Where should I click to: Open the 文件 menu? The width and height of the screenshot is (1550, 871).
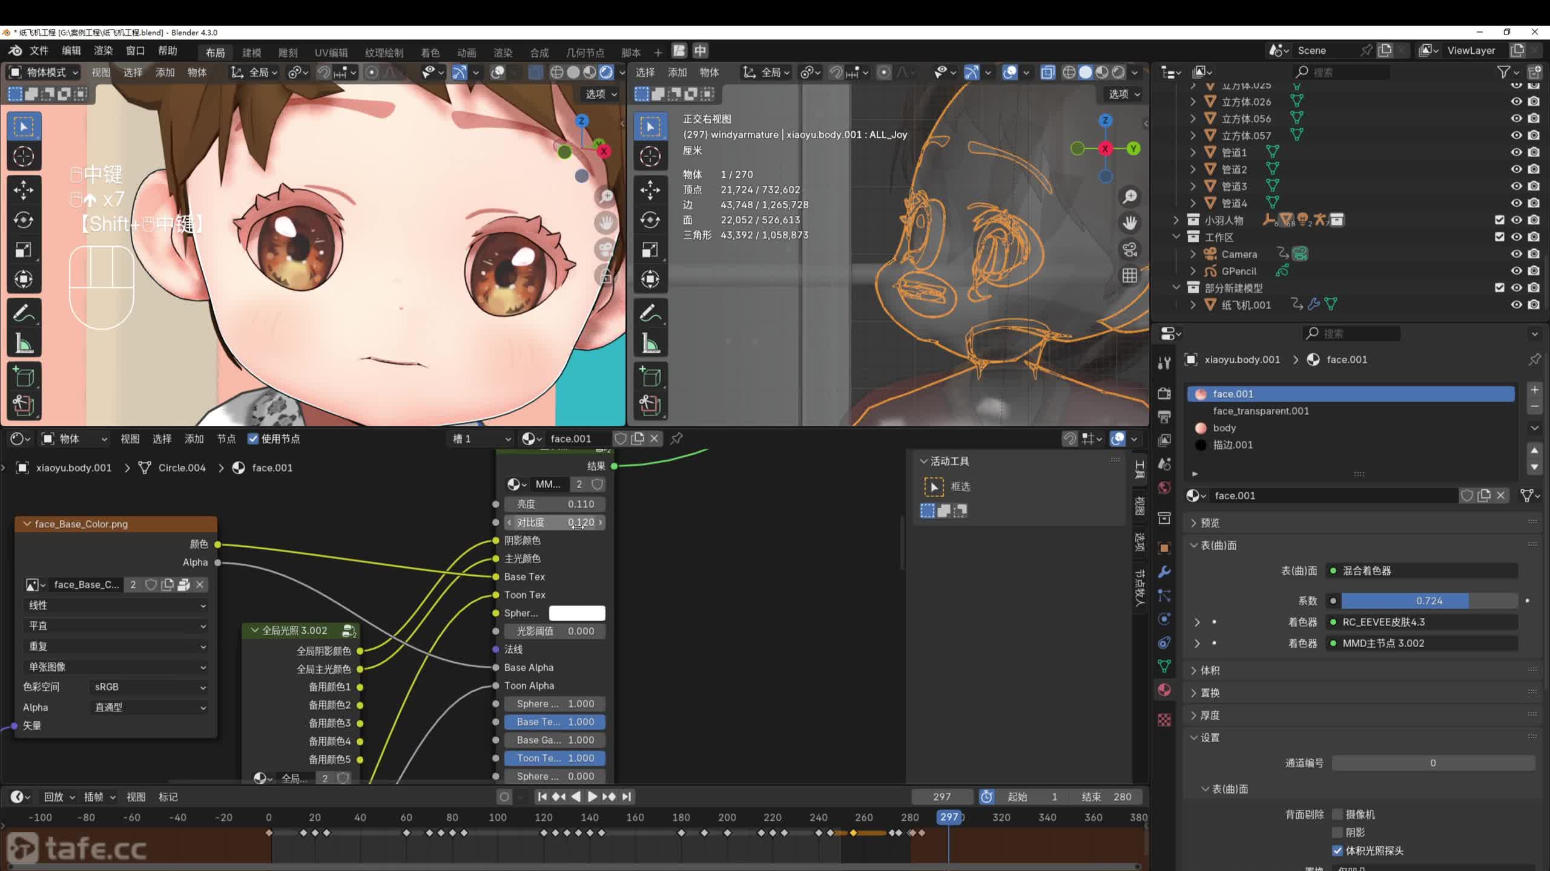click(39, 51)
